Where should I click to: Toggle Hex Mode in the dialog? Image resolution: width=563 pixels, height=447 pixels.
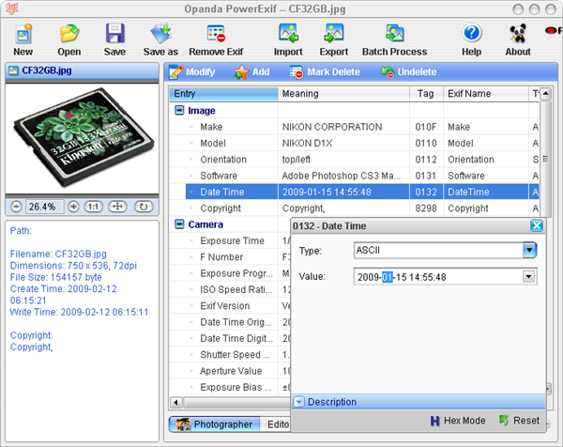point(458,421)
